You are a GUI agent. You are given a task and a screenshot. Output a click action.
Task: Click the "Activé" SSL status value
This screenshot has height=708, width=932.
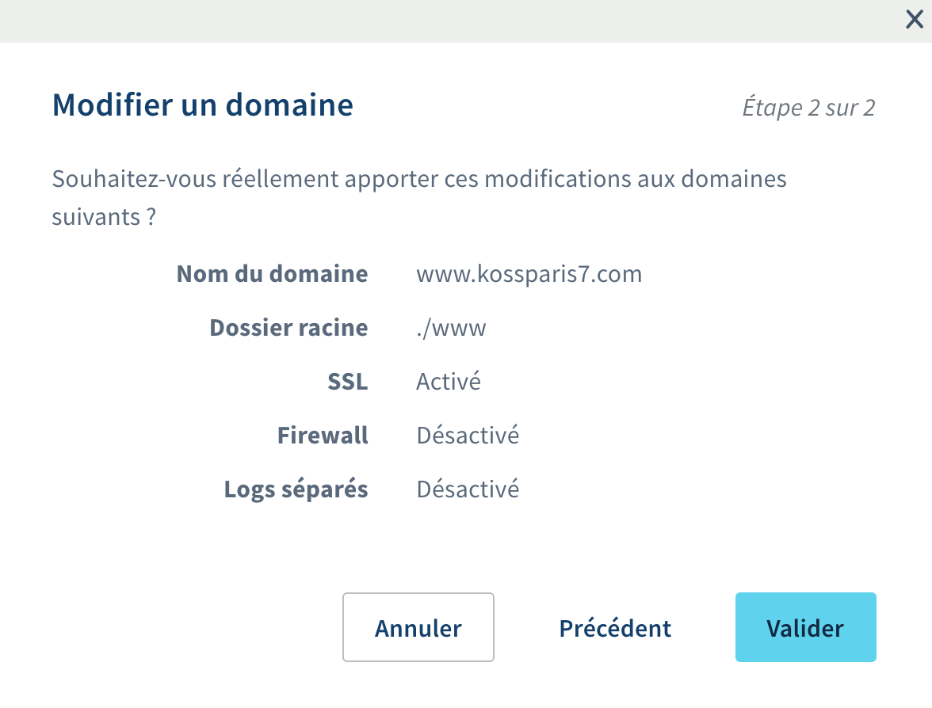(449, 382)
